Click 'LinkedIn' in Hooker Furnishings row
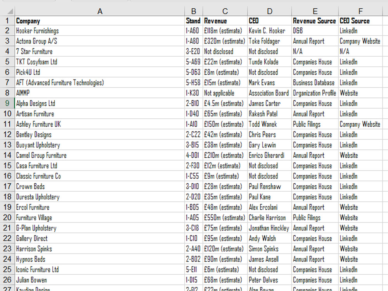 point(360,31)
